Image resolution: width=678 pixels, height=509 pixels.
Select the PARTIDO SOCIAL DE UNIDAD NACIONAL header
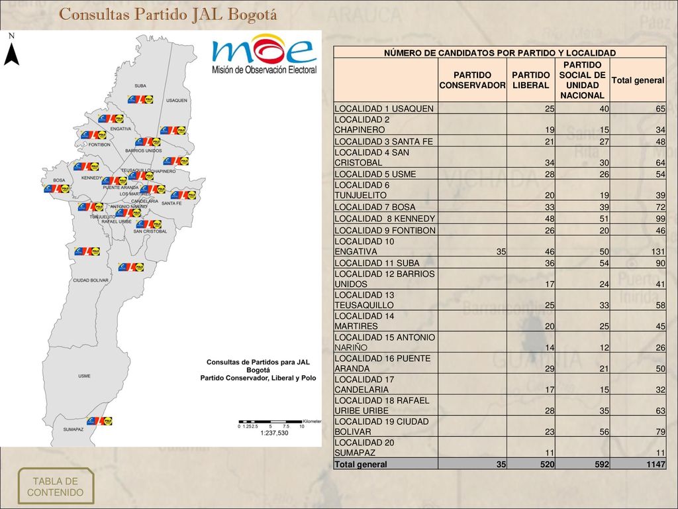point(583,80)
